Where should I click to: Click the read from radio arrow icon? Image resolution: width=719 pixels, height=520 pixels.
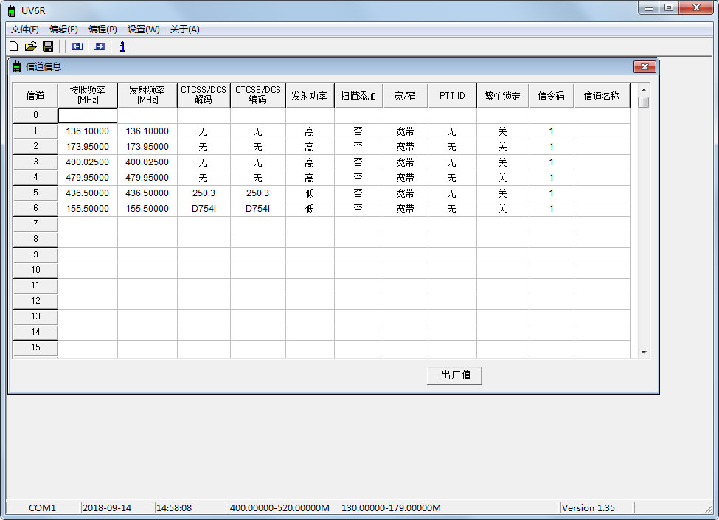click(77, 46)
